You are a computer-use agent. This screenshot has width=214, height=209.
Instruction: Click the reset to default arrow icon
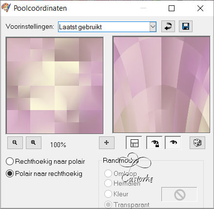168,26
